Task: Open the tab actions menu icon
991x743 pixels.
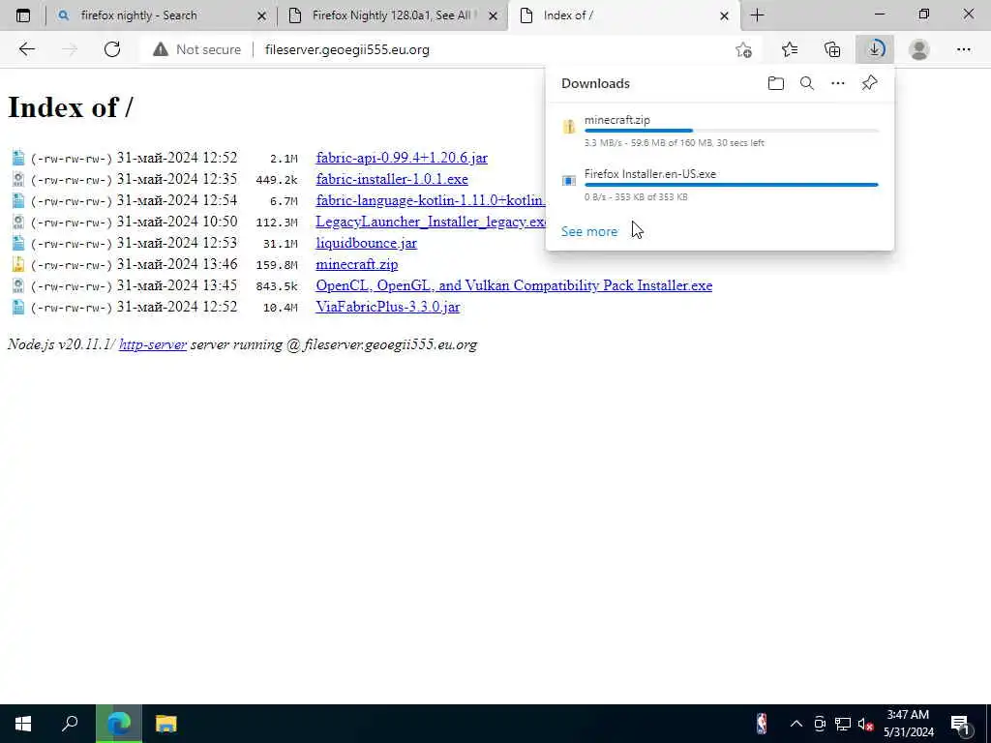Action: tap(23, 15)
